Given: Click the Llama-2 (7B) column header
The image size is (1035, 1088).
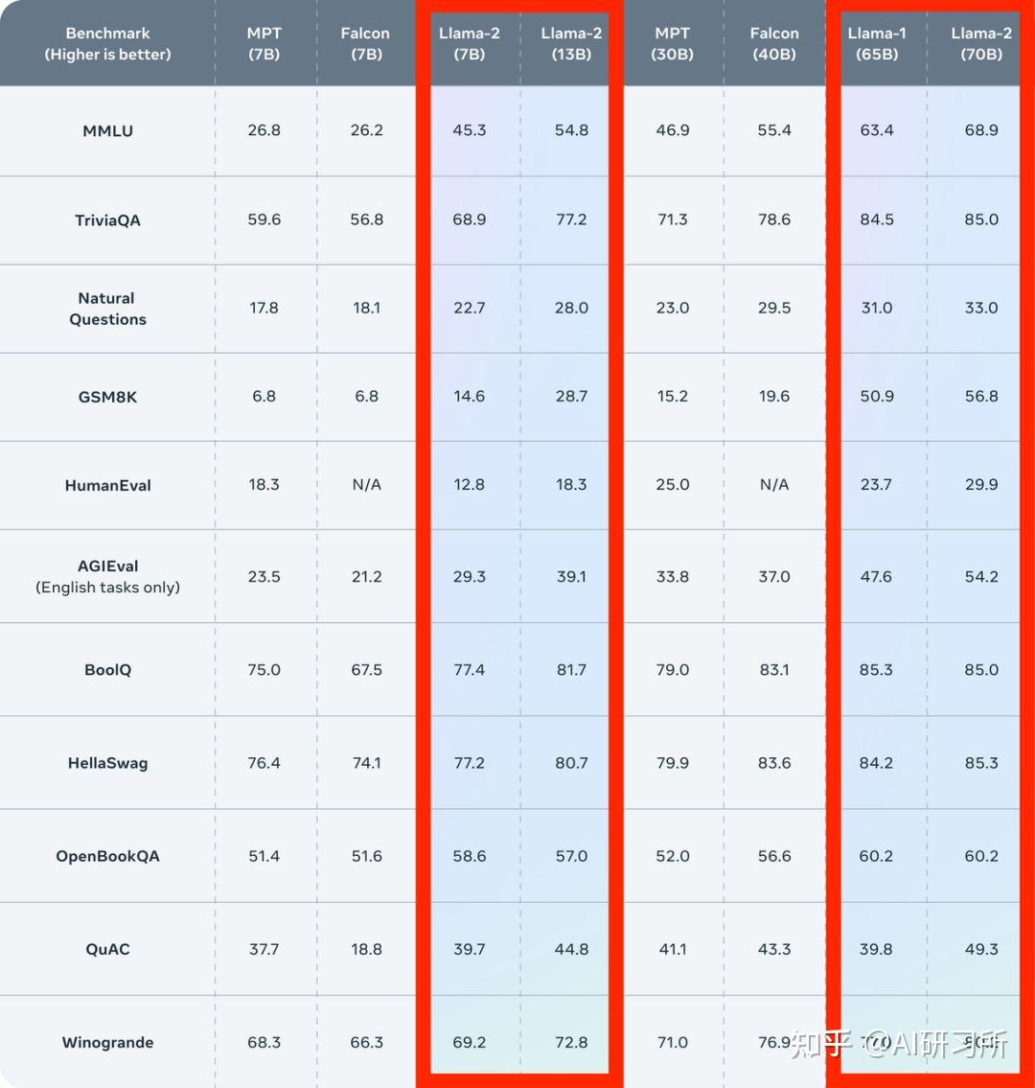Looking at the screenshot, I should (469, 44).
